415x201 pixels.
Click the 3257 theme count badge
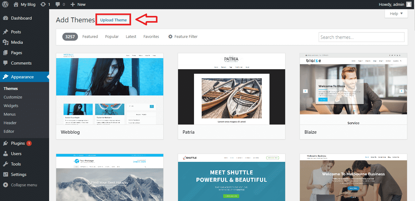pos(70,36)
